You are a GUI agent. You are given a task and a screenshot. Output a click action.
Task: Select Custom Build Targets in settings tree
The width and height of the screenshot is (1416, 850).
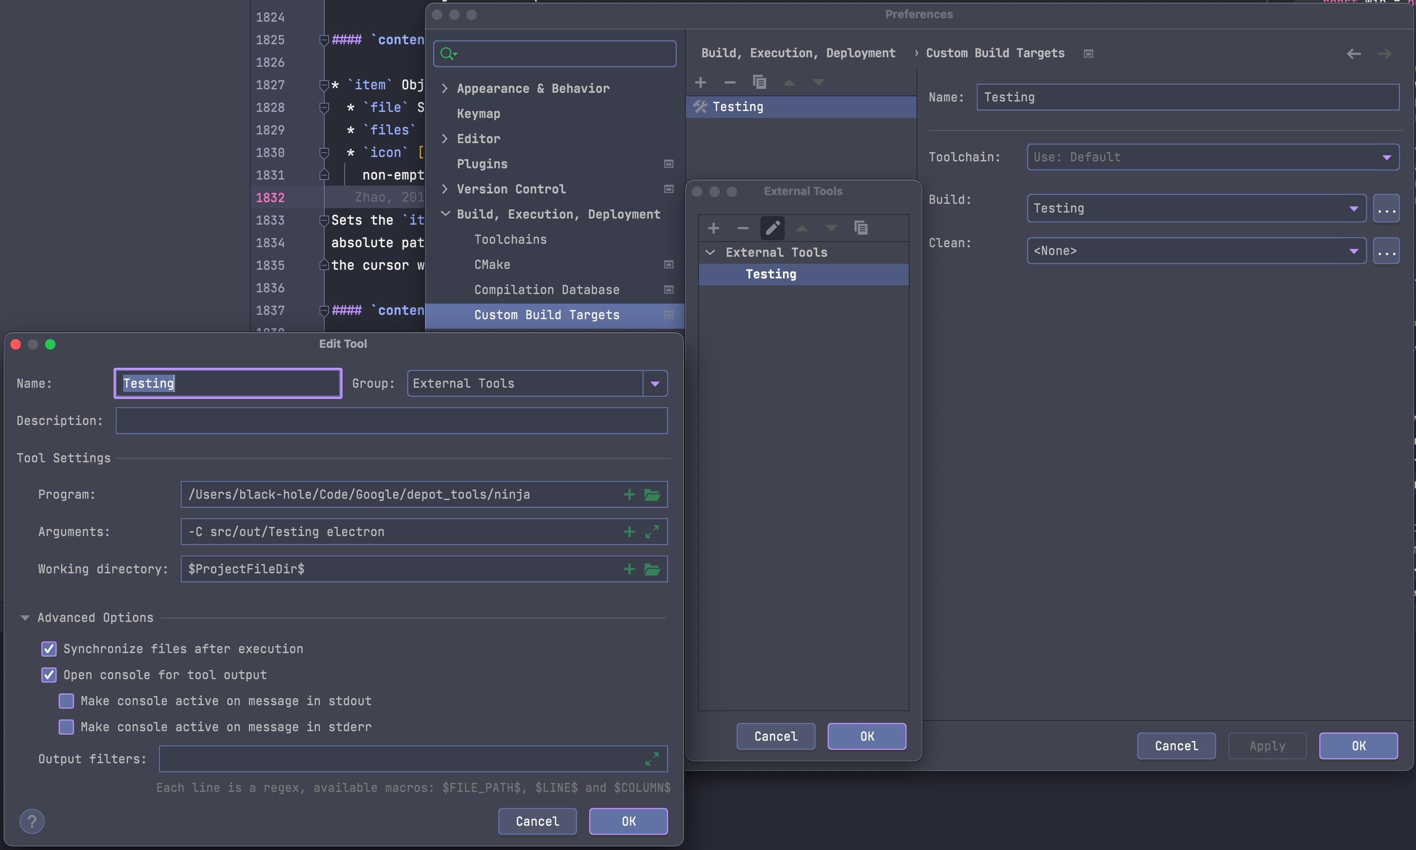coord(555,315)
